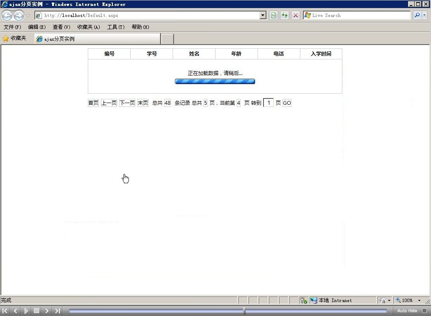Toggle the Auto Hide checkbox
This screenshot has height=316, width=431.
coord(424,311)
